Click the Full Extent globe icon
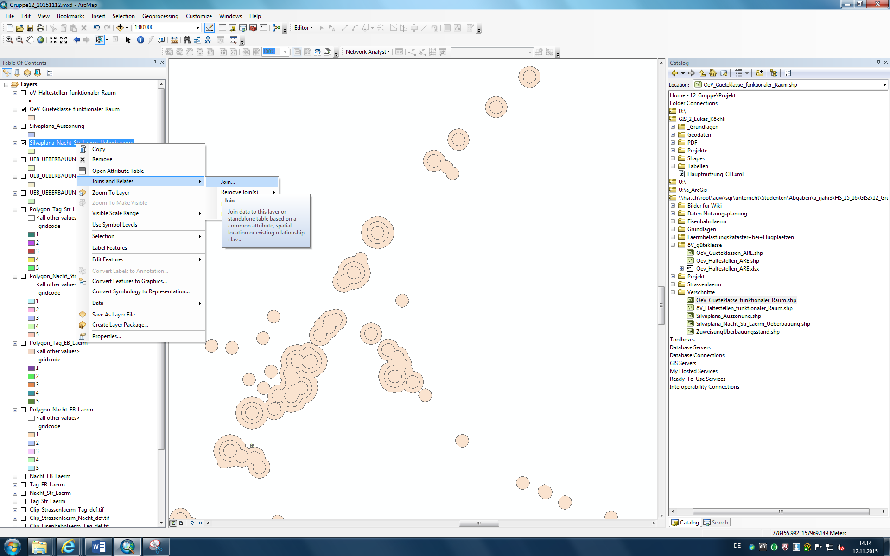Image resolution: width=890 pixels, height=556 pixels. [x=41, y=40]
